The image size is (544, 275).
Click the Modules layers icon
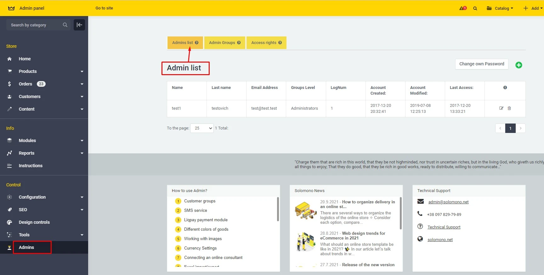pyautogui.click(x=9, y=140)
